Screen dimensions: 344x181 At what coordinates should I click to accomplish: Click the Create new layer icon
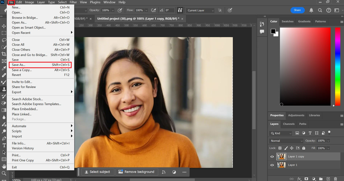(328, 179)
